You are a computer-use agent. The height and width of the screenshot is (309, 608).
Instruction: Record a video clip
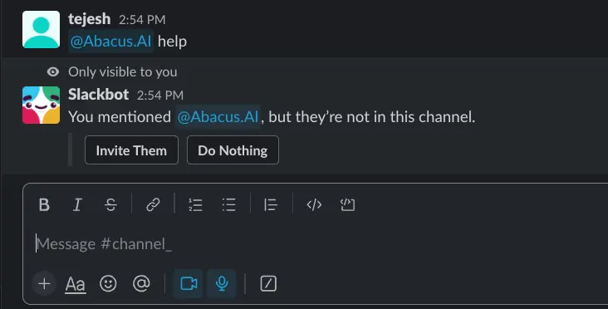189,284
